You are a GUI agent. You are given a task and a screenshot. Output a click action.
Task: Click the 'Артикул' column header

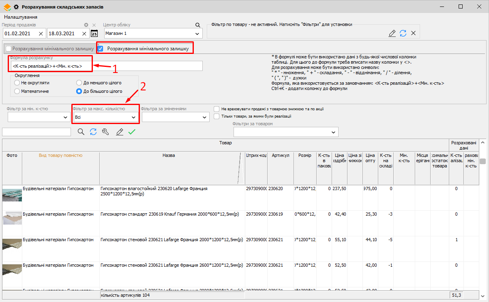(280, 155)
